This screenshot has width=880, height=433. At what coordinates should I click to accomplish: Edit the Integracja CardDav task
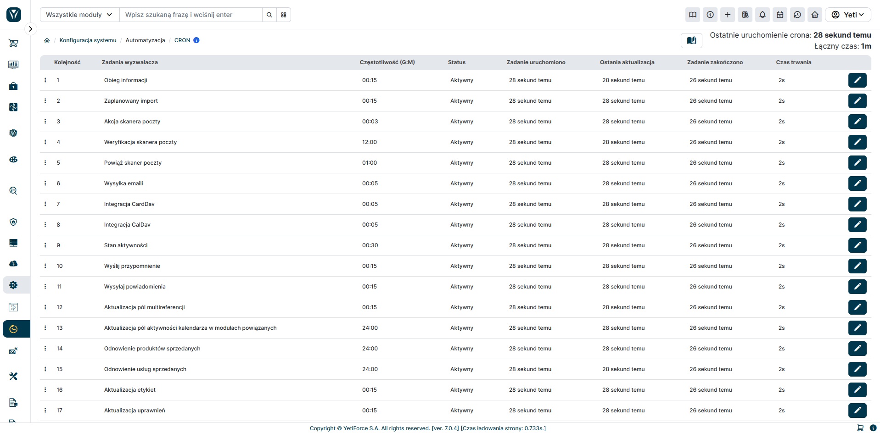tap(857, 204)
